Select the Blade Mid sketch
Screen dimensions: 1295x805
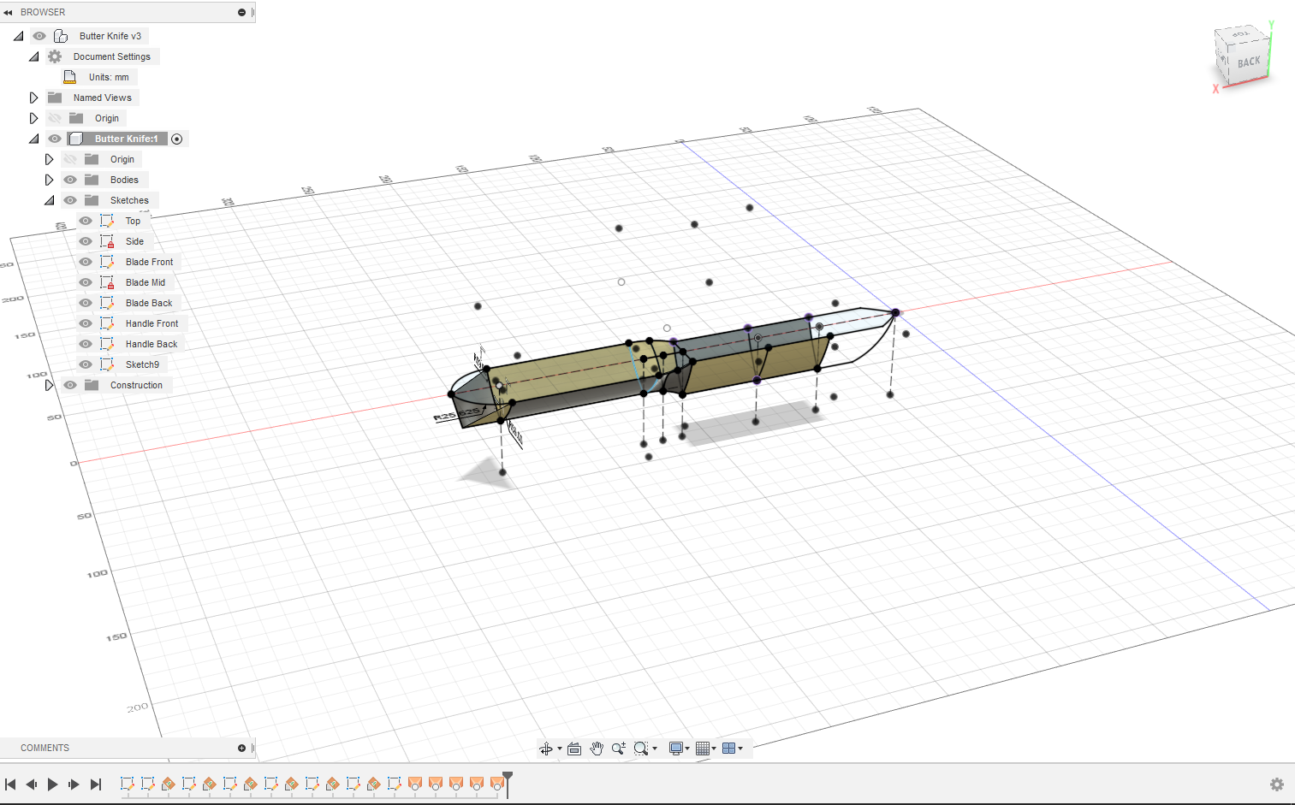(x=145, y=282)
